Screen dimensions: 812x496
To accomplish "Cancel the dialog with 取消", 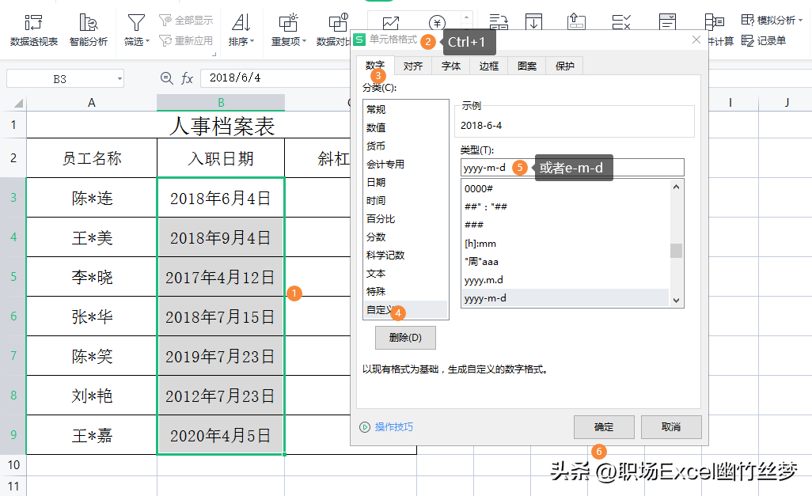I will click(x=671, y=426).
